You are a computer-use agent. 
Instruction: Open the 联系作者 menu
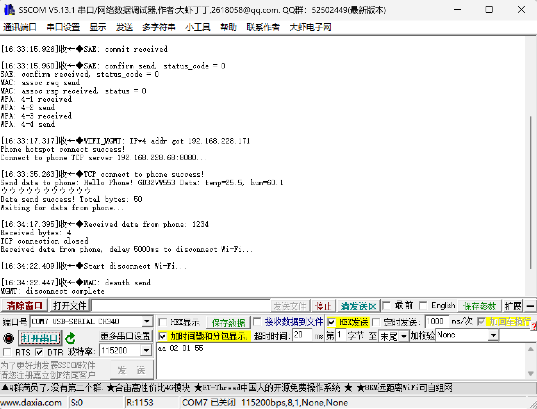(263, 27)
